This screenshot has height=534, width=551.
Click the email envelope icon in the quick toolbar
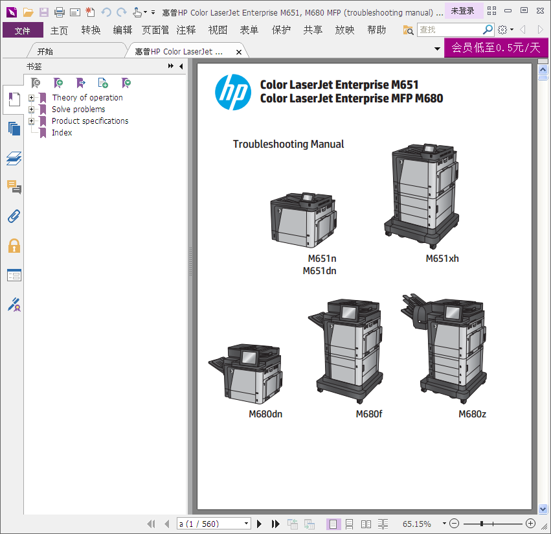coord(75,13)
